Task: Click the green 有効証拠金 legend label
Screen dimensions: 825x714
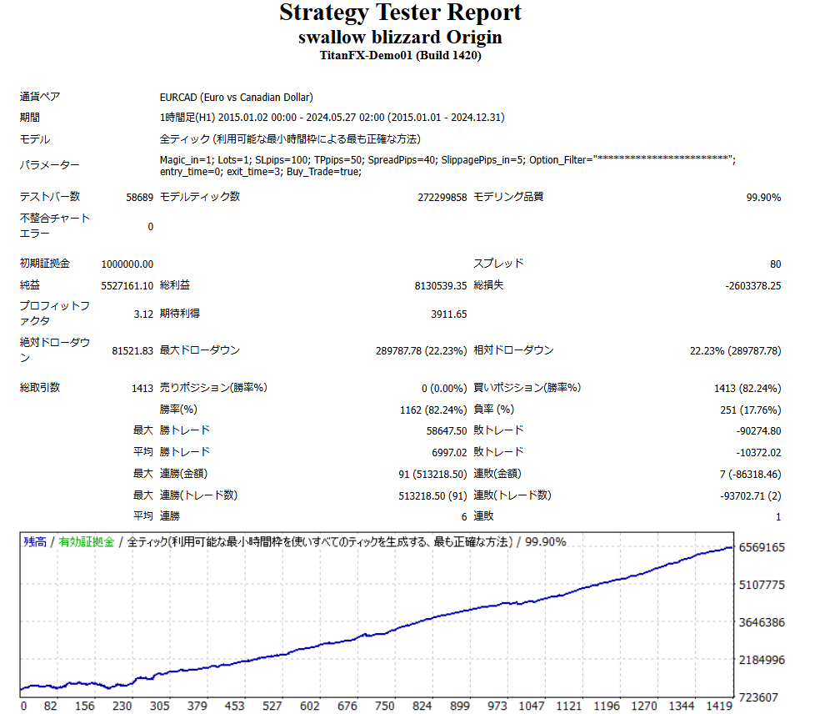Action: click(x=87, y=542)
